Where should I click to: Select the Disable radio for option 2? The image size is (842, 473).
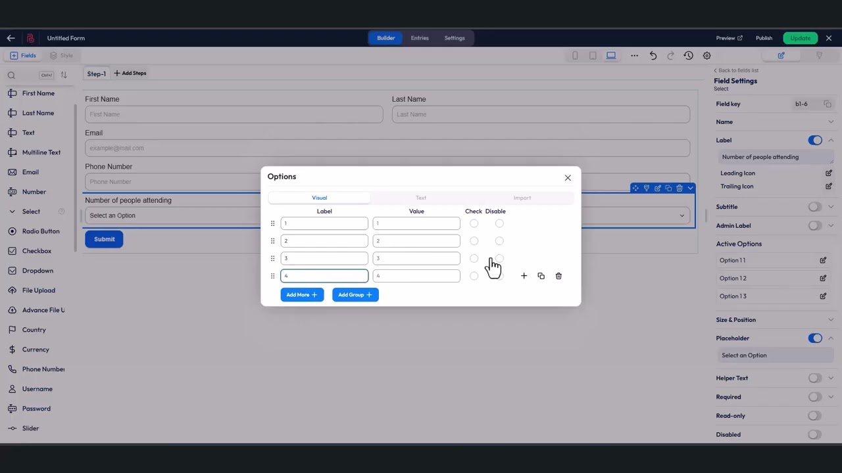[499, 241]
